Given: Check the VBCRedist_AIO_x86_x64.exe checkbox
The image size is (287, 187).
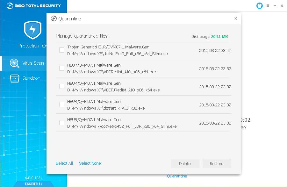Looking at the screenshot, I should (62, 68).
